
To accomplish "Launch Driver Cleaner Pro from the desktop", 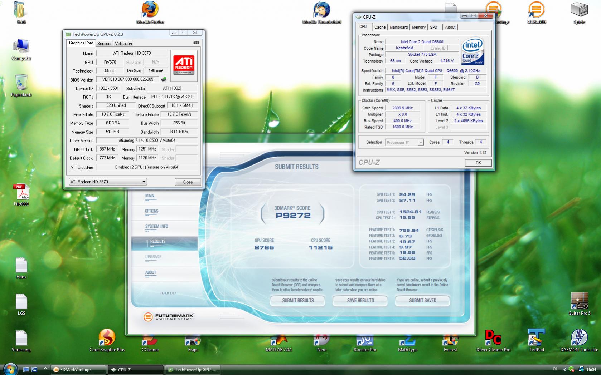I will [493, 340].
